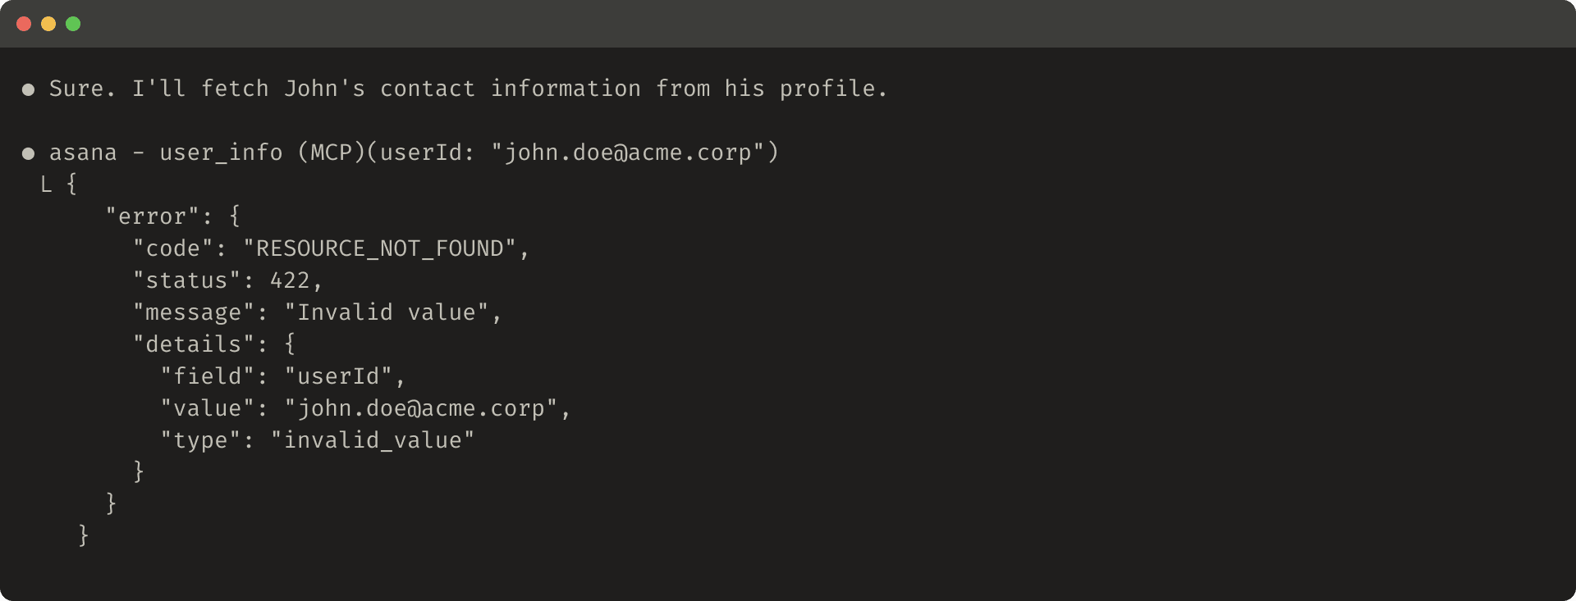Click the yellow minimize window button

pyautogui.click(x=48, y=24)
